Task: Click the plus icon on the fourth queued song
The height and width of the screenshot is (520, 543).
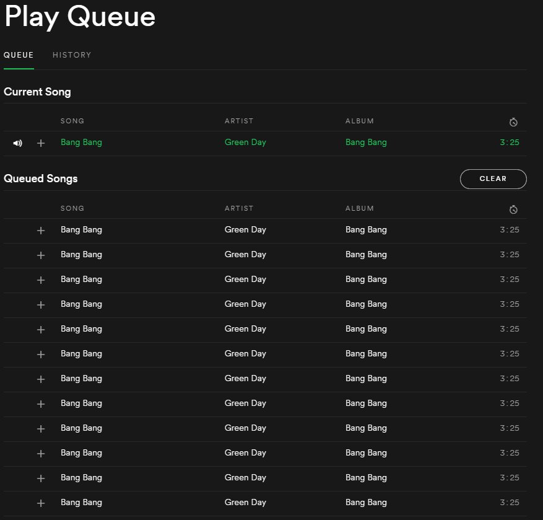Action: [41, 305]
